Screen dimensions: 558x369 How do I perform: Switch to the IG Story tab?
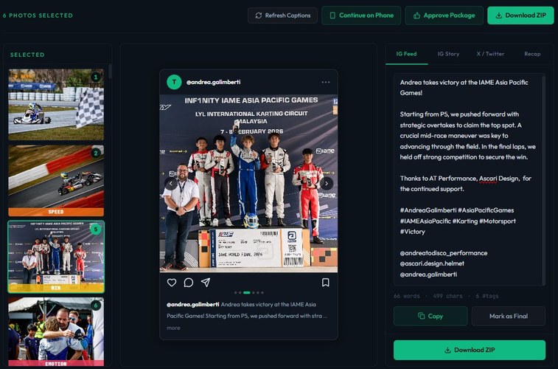pyautogui.click(x=448, y=54)
